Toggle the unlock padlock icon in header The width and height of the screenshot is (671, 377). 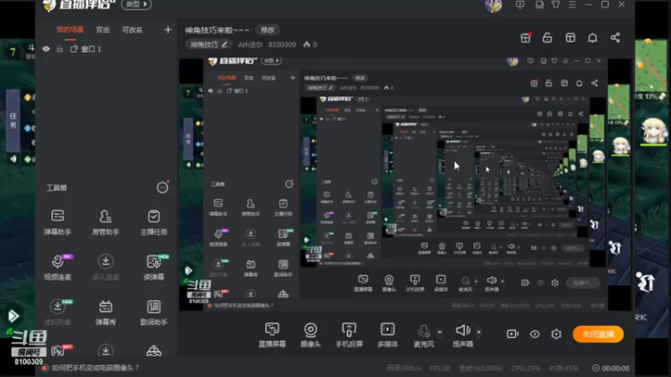(x=548, y=38)
